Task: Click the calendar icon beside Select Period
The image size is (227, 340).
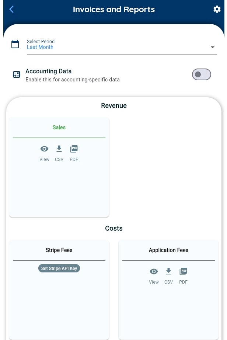Action: click(x=15, y=45)
